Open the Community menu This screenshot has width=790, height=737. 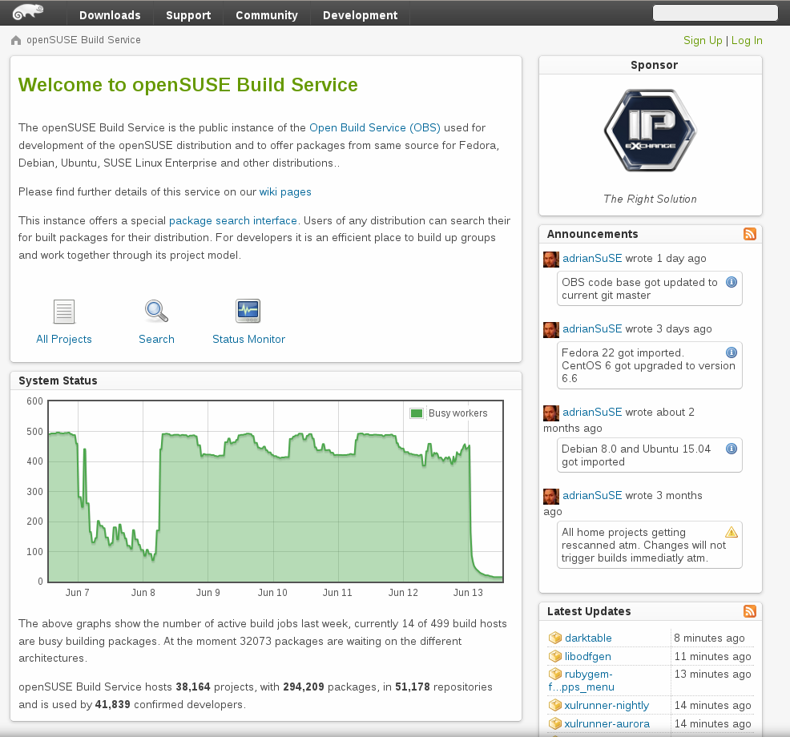(x=267, y=15)
